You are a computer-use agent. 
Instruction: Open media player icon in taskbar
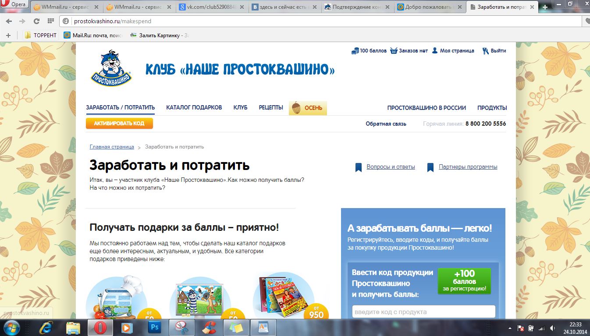pos(127,327)
